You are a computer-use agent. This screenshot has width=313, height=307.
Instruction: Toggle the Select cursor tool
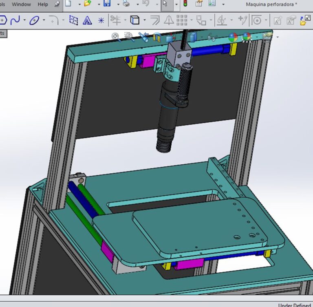coord(165,4)
